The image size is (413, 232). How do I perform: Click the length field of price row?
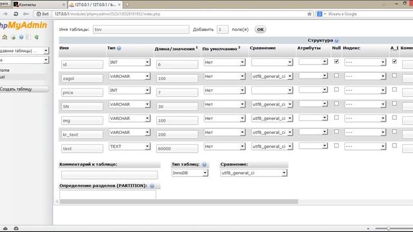tap(177, 92)
